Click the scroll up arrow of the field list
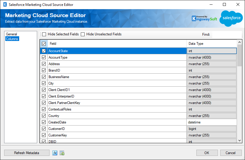Viewport: 245px width, 160px height. coord(239,42)
